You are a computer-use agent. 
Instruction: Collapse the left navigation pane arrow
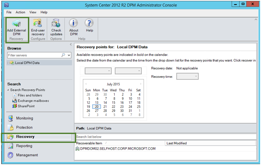[x=71, y=44]
